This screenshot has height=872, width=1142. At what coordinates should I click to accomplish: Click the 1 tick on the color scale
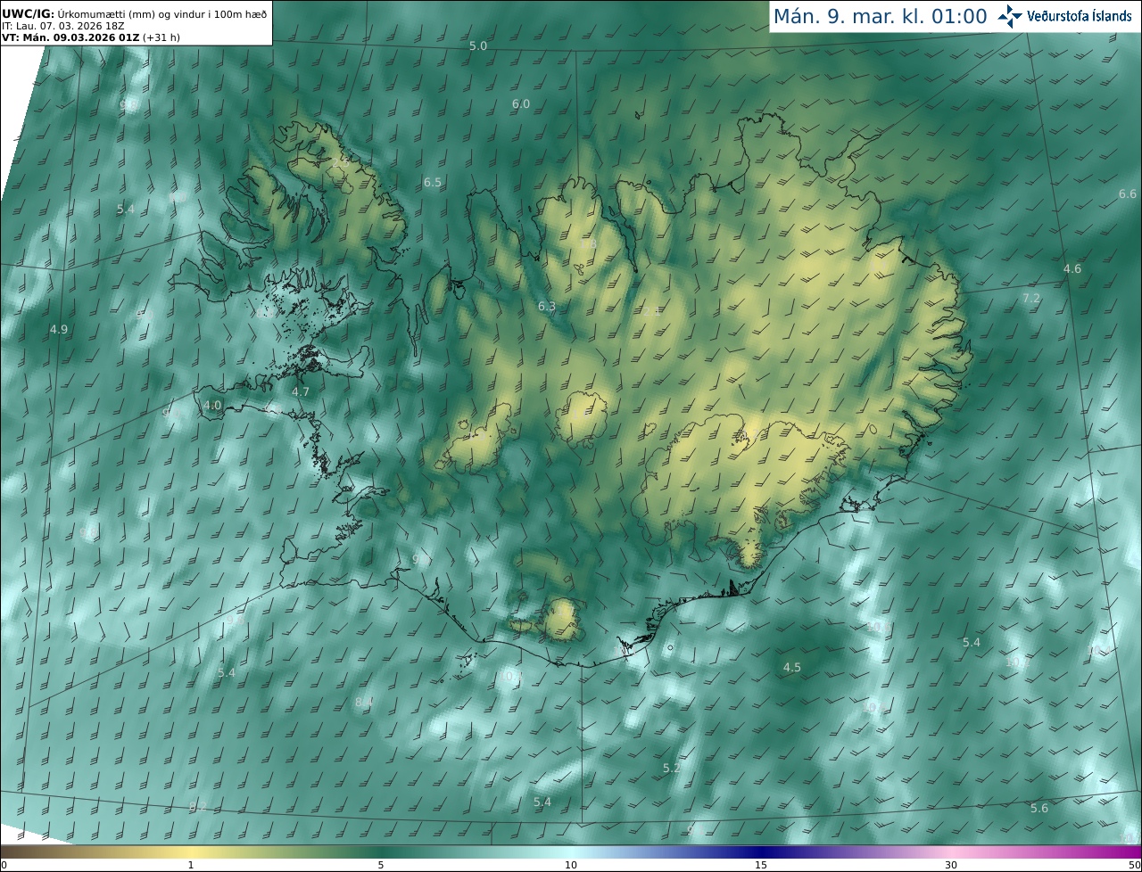[x=191, y=865]
